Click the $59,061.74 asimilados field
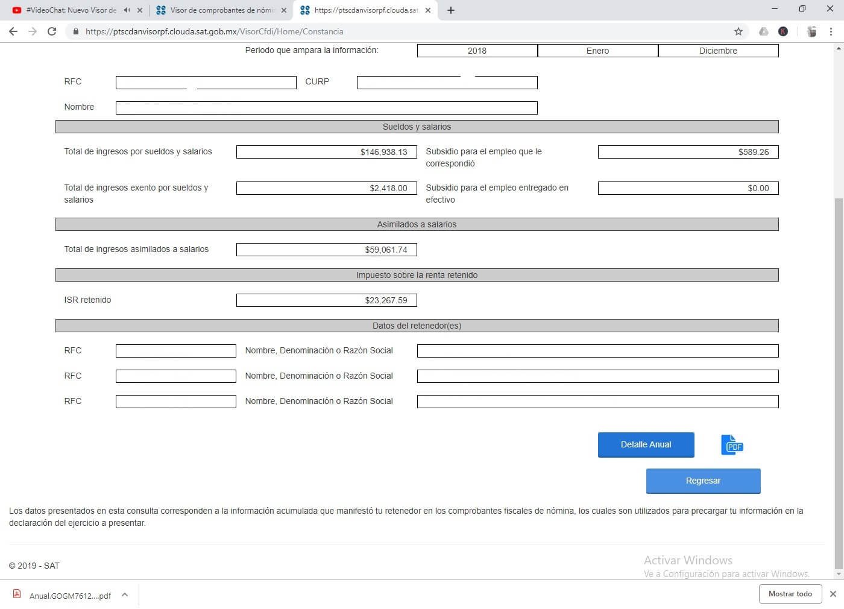 [x=326, y=250]
